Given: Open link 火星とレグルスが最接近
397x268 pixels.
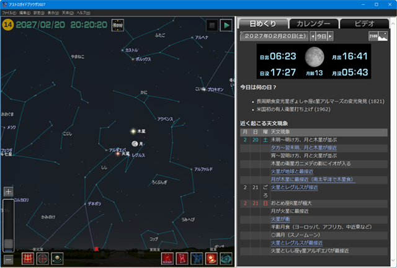Looking at the screenshot, I should click(297, 243).
